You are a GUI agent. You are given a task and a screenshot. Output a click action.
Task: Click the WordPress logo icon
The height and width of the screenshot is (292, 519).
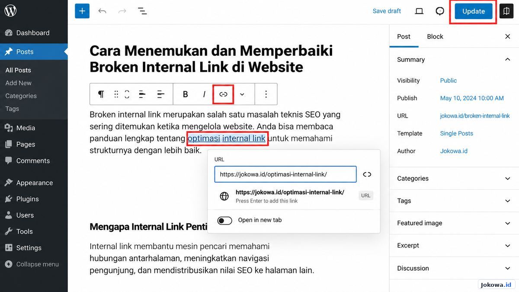(x=10, y=11)
